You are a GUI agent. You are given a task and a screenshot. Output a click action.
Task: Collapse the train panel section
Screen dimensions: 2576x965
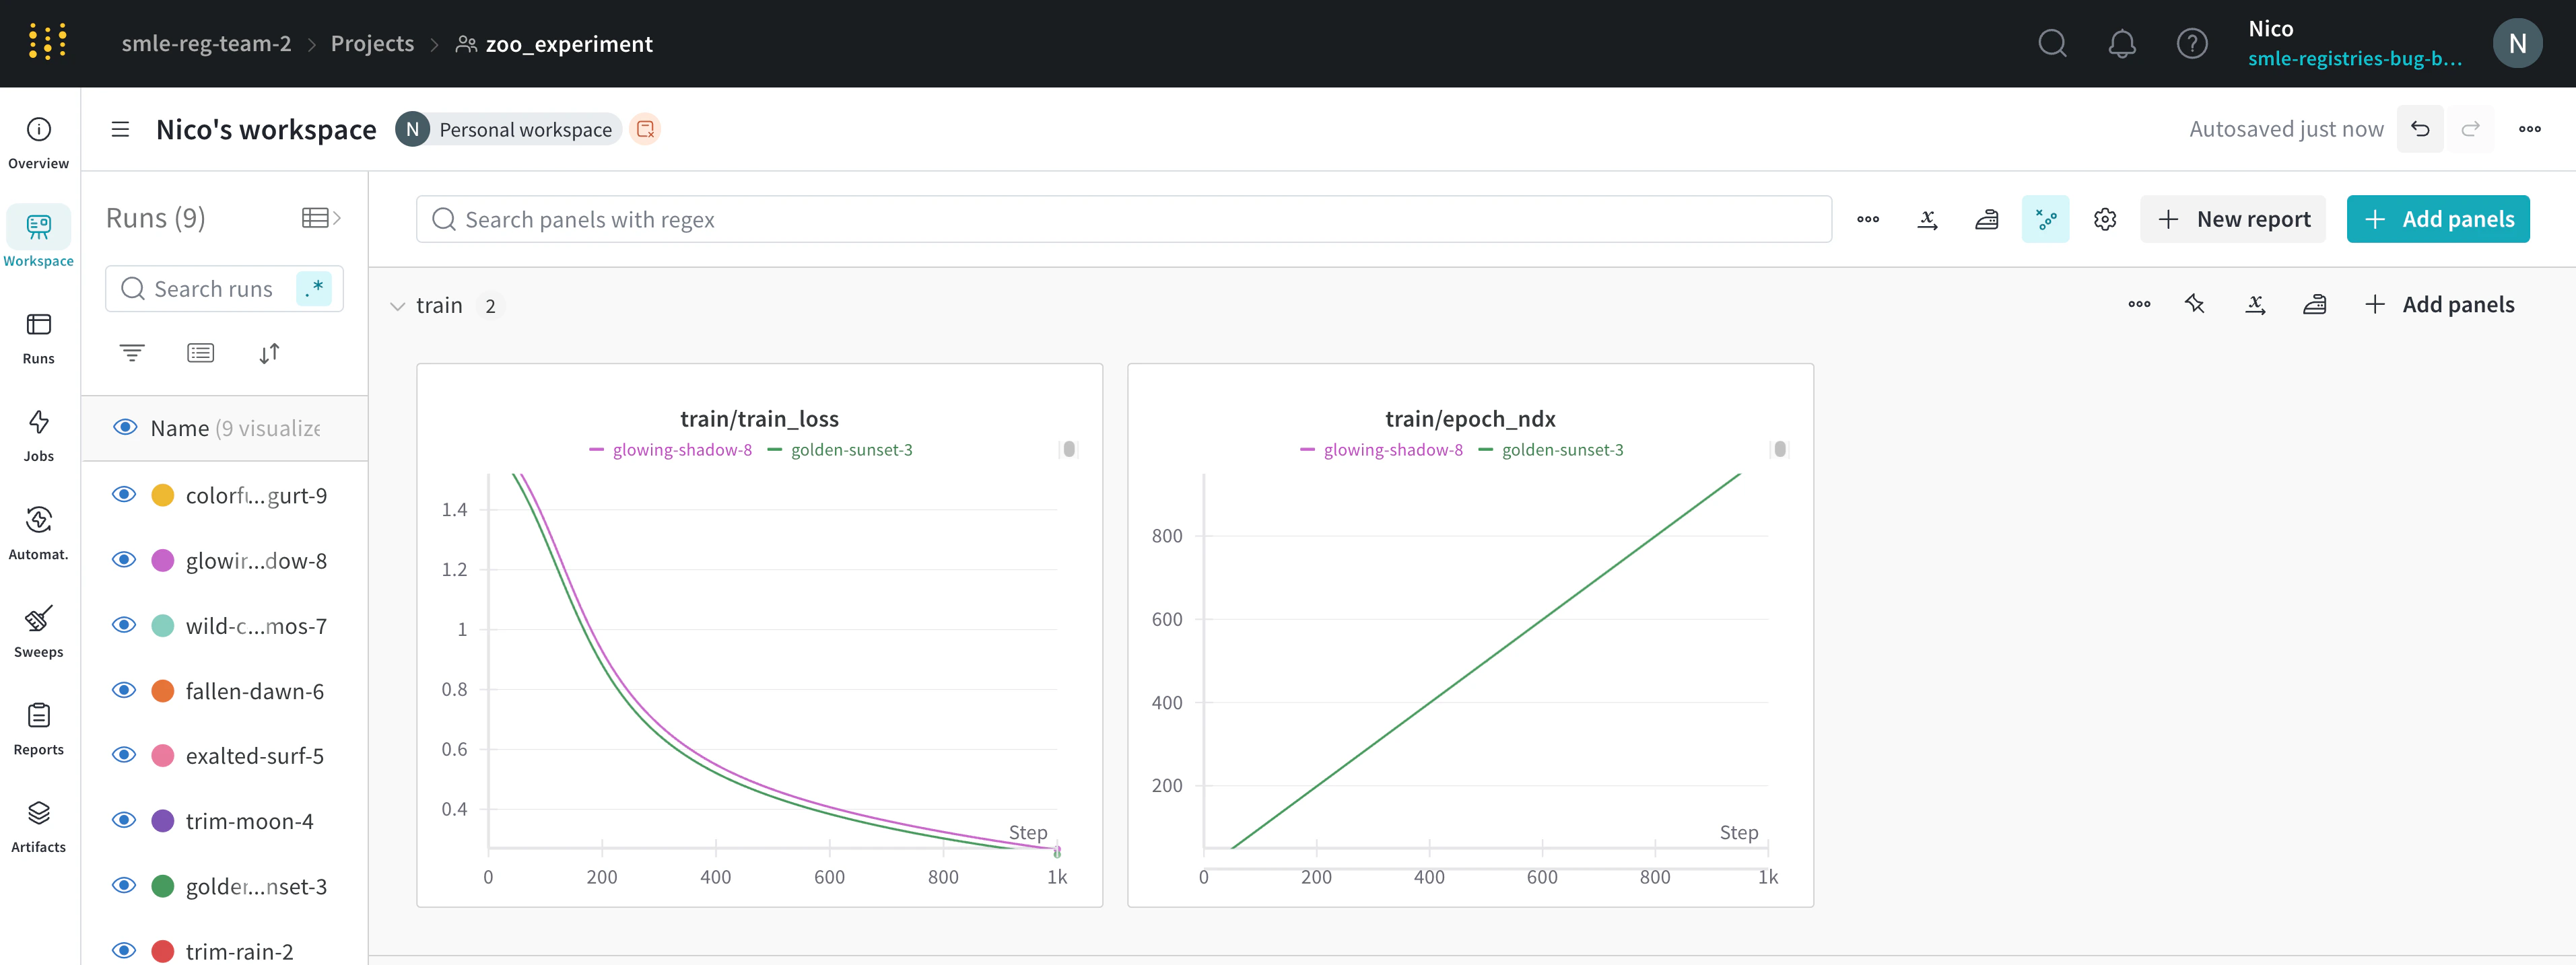[397, 305]
